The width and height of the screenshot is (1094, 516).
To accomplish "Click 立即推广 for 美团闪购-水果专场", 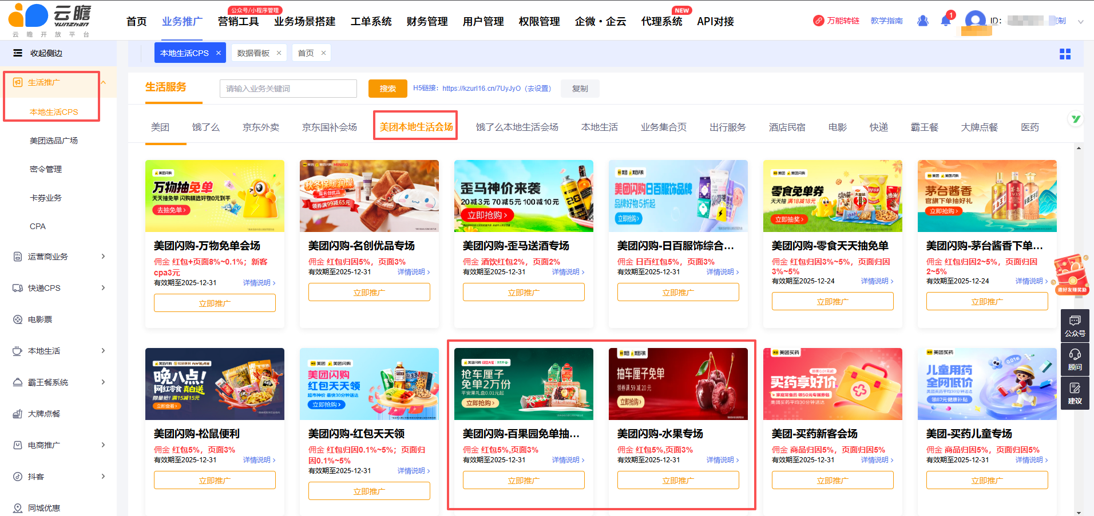I will click(677, 481).
